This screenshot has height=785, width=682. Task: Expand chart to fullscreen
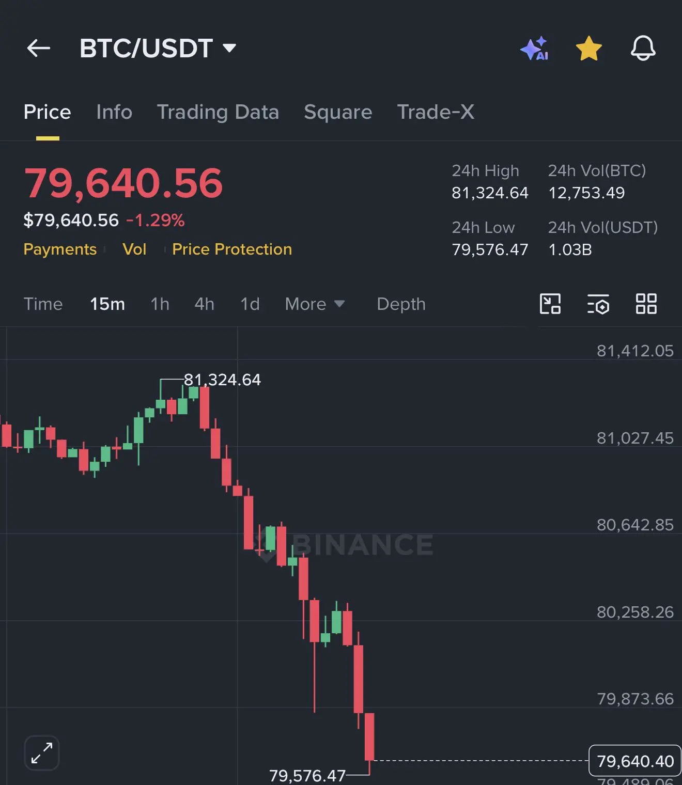pos(42,752)
